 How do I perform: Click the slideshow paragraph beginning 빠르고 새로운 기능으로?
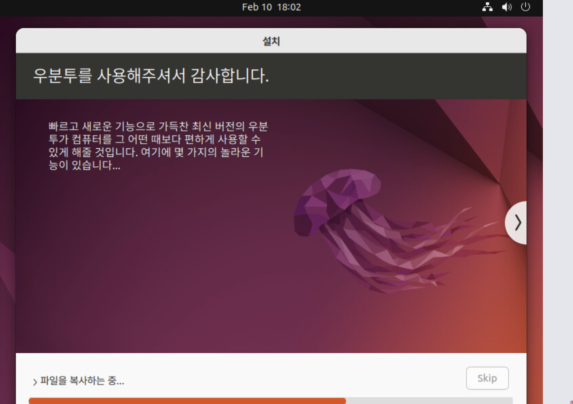(x=158, y=146)
